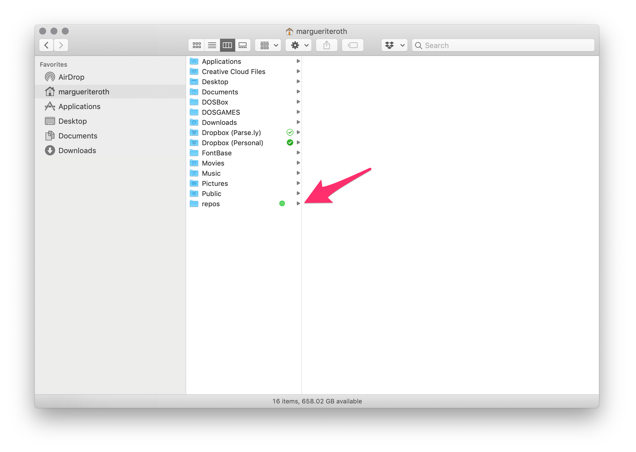Open the Share toolbar icon
This screenshot has height=452, width=636.
[326, 45]
